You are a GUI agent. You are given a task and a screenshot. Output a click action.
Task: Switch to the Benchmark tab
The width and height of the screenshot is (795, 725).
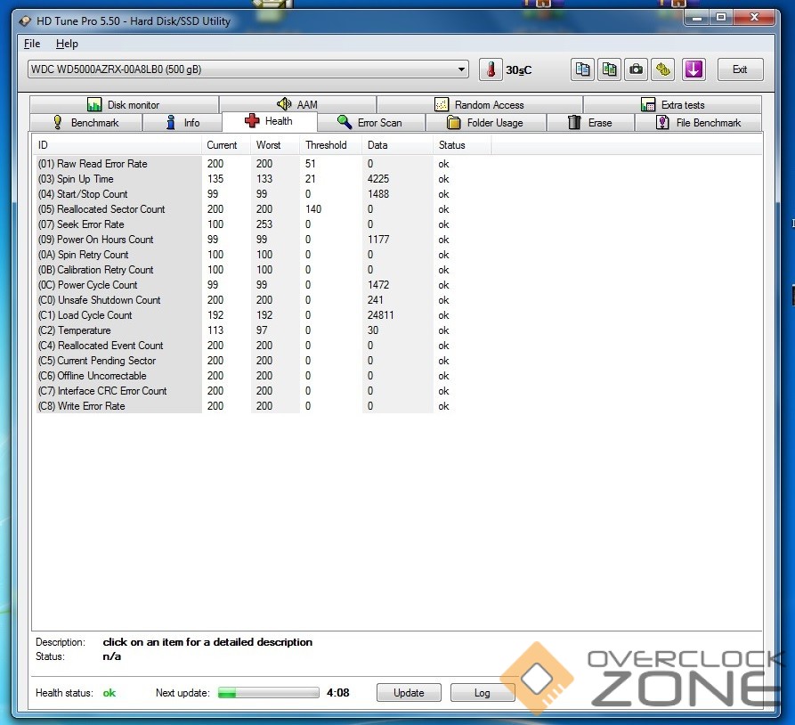point(85,123)
